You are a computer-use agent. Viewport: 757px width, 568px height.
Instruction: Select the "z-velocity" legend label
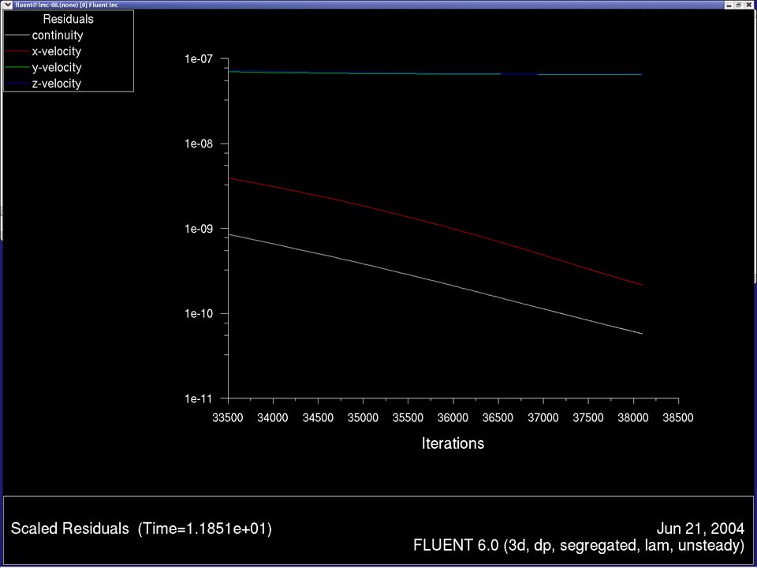(x=57, y=84)
